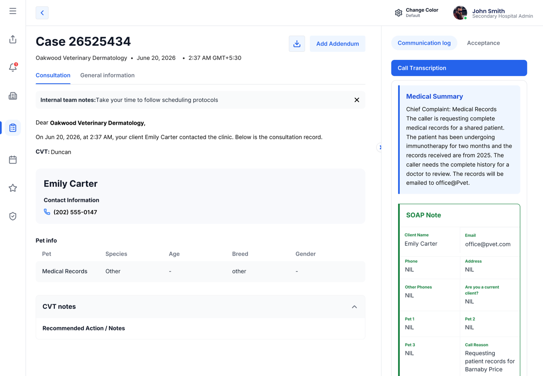Open the calendar icon in sidebar
The width and height of the screenshot is (543, 376).
click(13, 160)
